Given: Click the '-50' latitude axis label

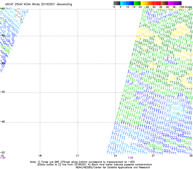Looking at the screenshot, I should (x=2, y=152).
